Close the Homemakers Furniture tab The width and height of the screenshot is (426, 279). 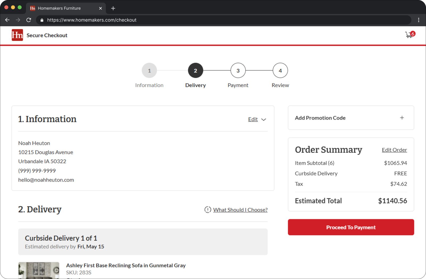pyautogui.click(x=100, y=8)
